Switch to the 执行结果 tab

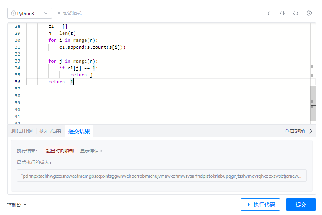(x=50, y=131)
